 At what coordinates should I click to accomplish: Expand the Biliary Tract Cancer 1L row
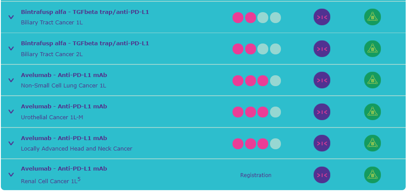(11, 17)
